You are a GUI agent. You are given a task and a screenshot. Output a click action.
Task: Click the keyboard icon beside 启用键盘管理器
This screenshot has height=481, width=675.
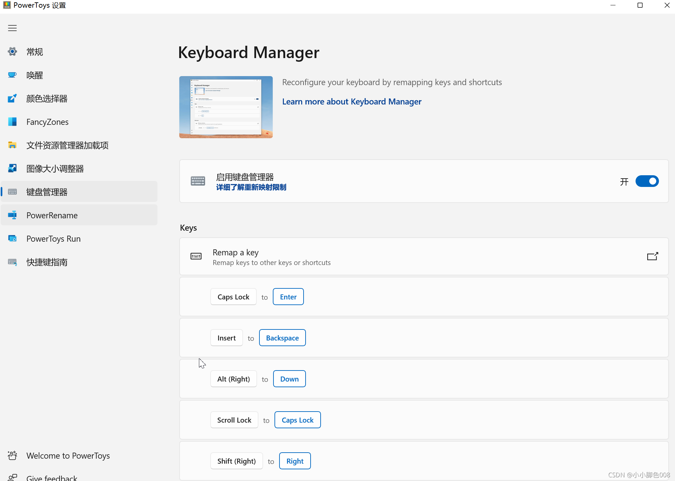click(x=198, y=181)
